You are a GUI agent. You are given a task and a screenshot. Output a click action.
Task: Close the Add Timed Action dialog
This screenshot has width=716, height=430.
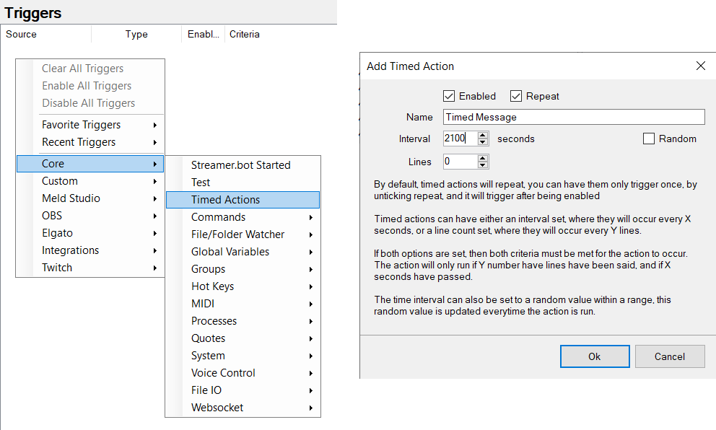pyautogui.click(x=700, y=66)
